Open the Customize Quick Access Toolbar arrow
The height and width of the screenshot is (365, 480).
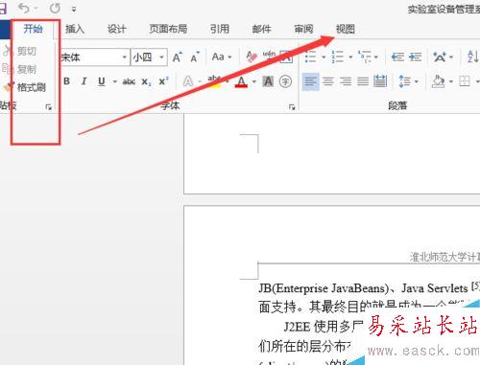click(74, 10)
